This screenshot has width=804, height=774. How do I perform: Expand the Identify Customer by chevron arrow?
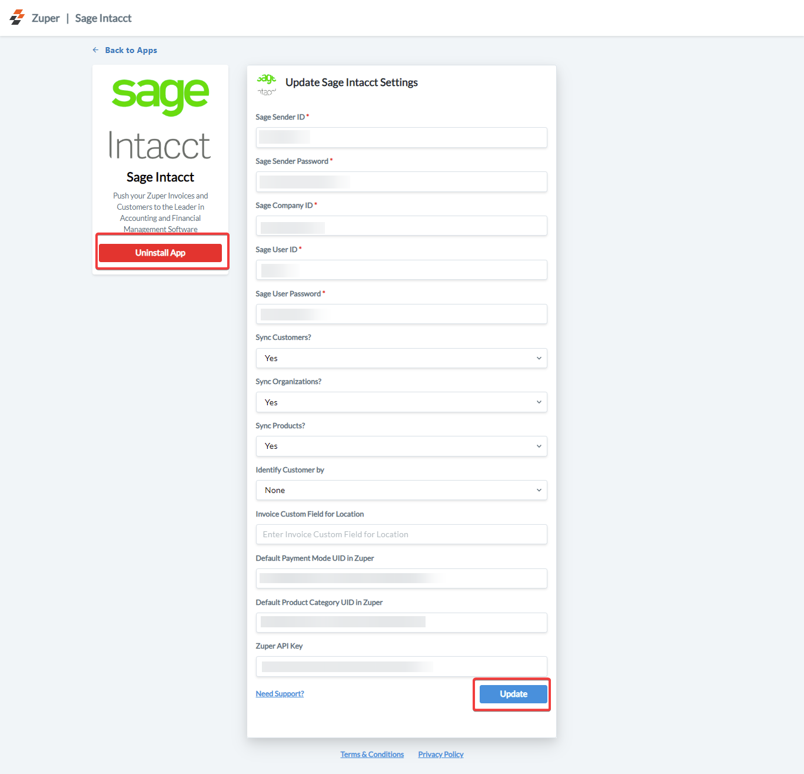(x=538, y=490)
